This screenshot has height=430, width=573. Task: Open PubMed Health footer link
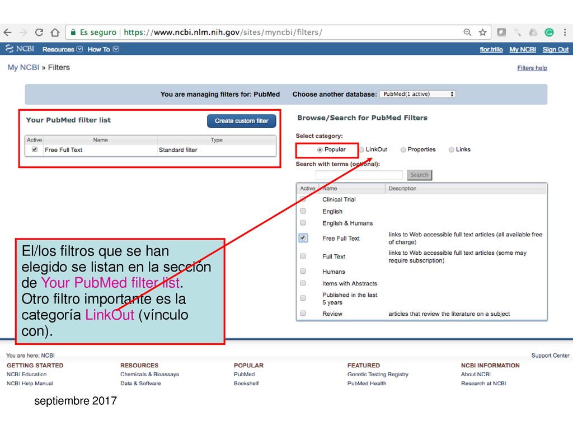367,383
